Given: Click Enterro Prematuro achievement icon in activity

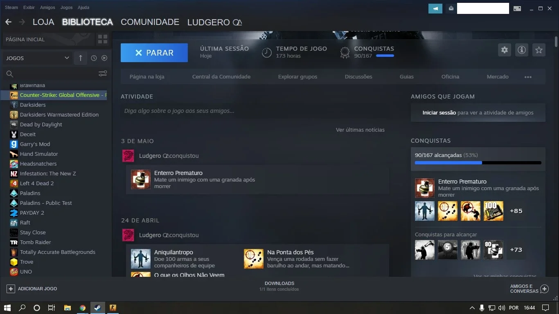Looking at the screenshot, I should pos(141,179).
